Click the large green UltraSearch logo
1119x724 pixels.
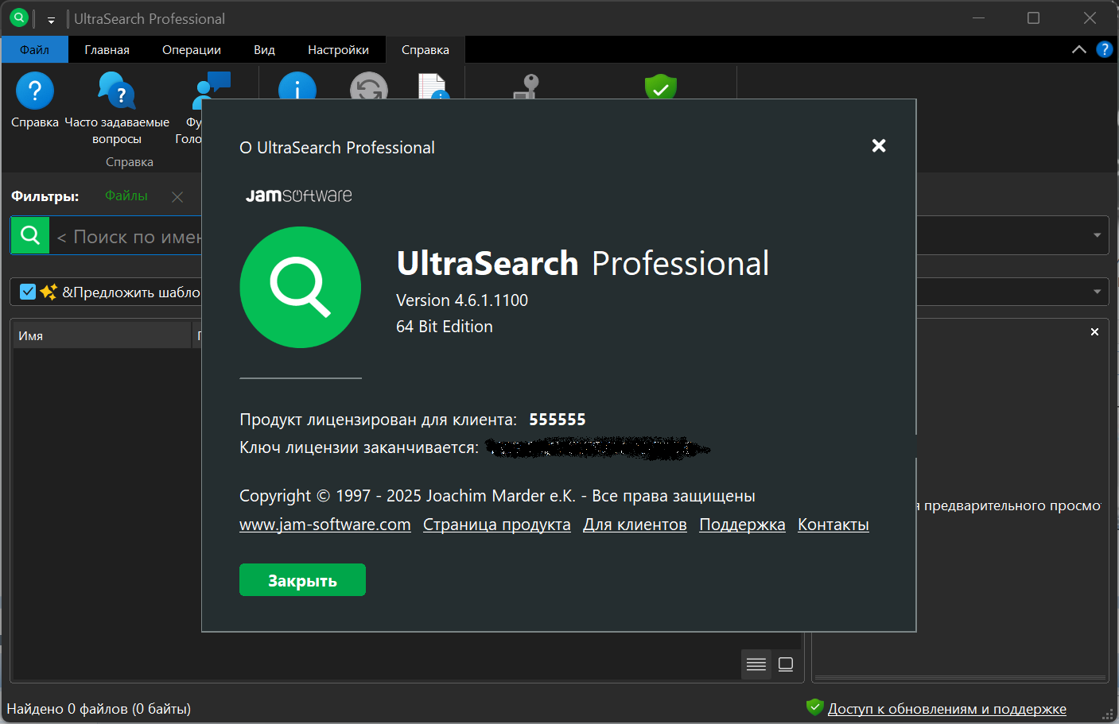[x=301, y=287]
